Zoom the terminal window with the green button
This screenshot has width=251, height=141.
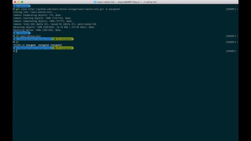(x=22, y=2)
